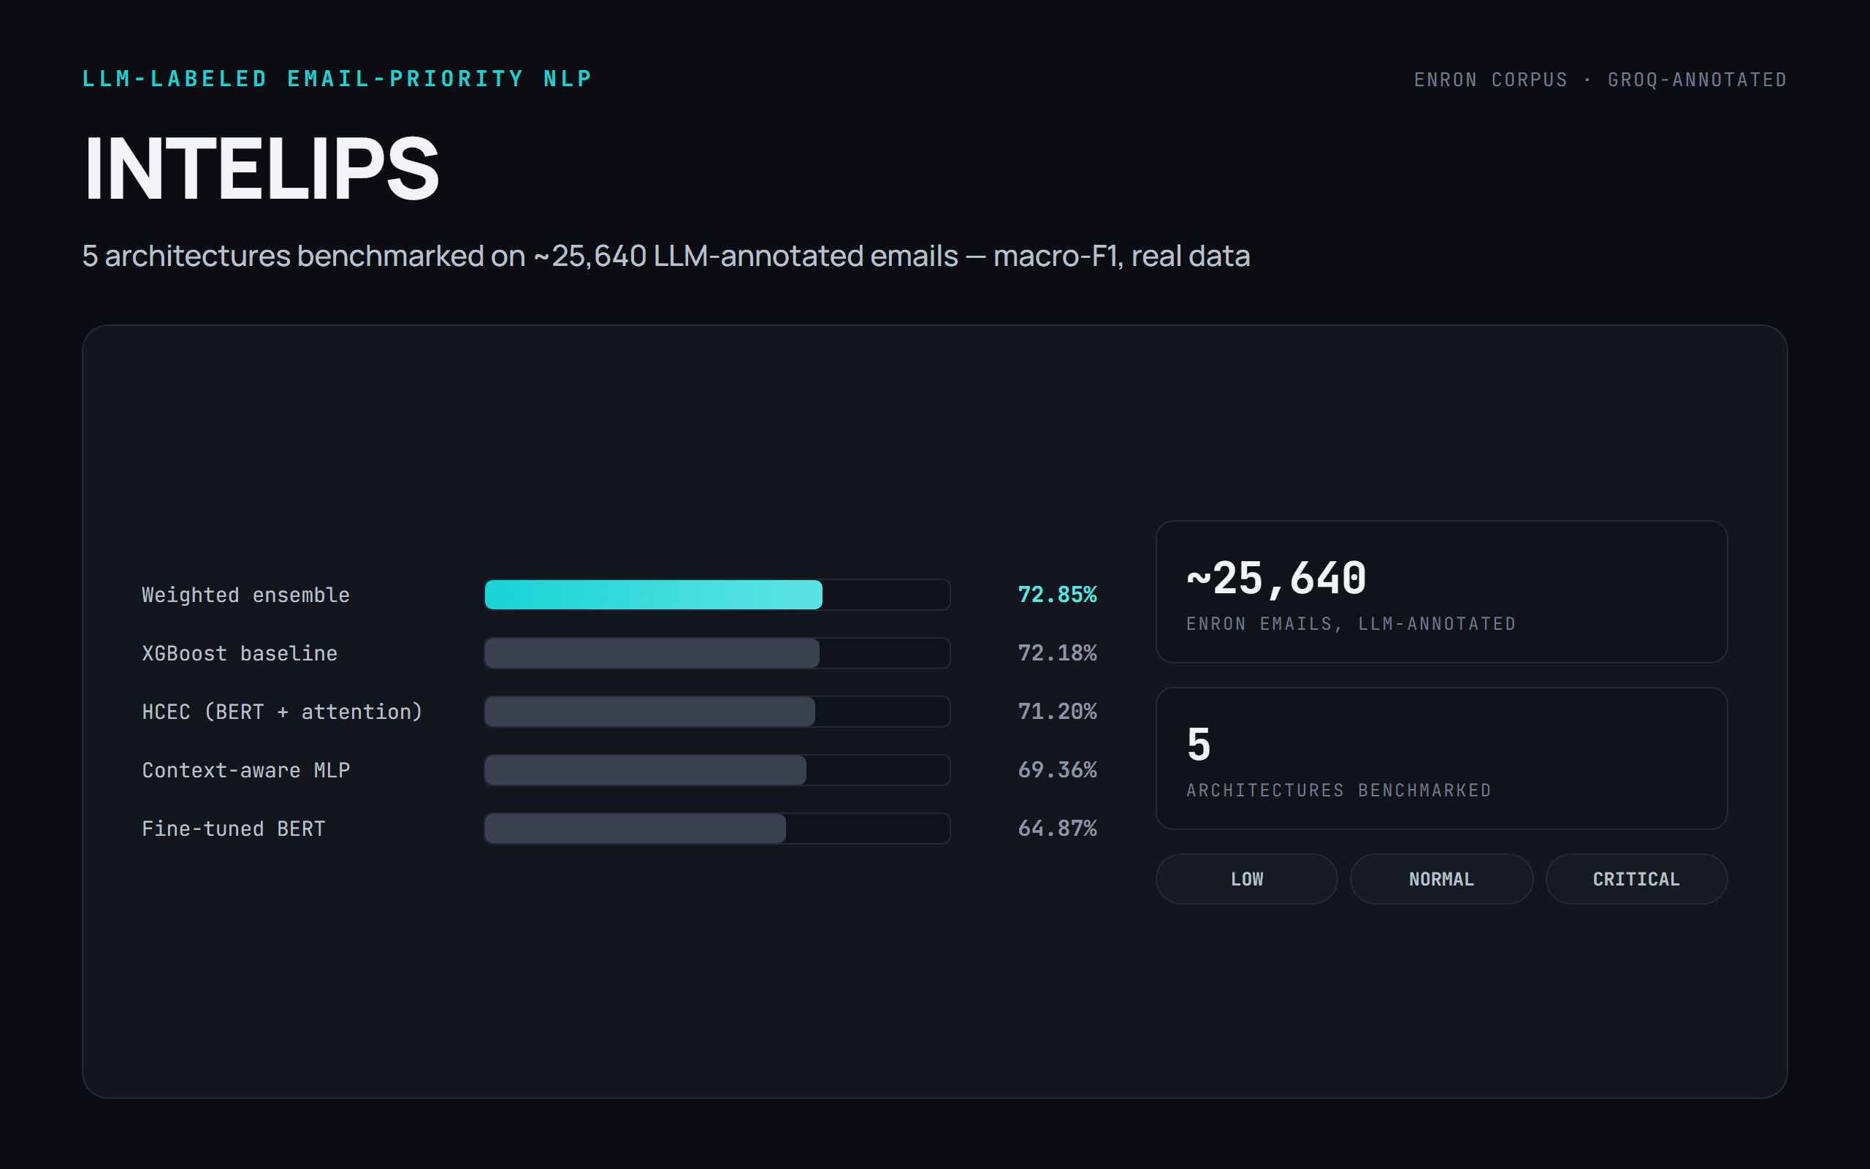Click the large 5 stat number
Image resolution: width=1870 pixels, height=1169 pixels.
1199,745
